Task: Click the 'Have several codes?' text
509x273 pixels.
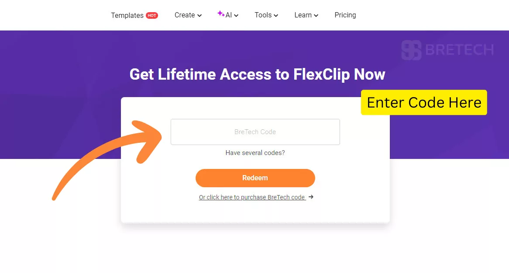Action: click(255, 153)
